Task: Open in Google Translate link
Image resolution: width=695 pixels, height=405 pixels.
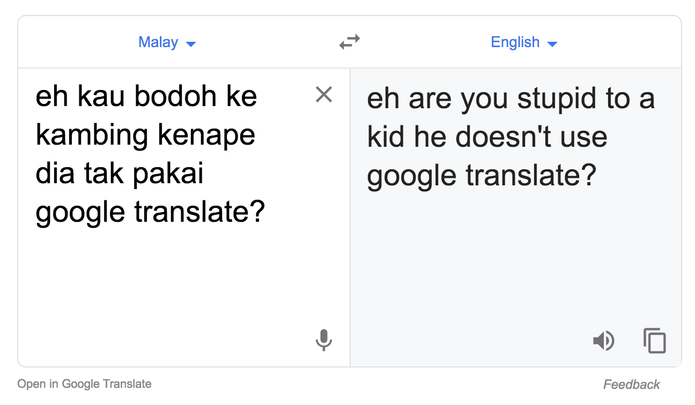Action: click(x=84, y=384)
